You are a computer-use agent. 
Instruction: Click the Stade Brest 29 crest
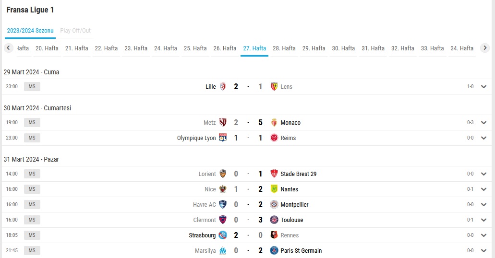tap(274, 174)
